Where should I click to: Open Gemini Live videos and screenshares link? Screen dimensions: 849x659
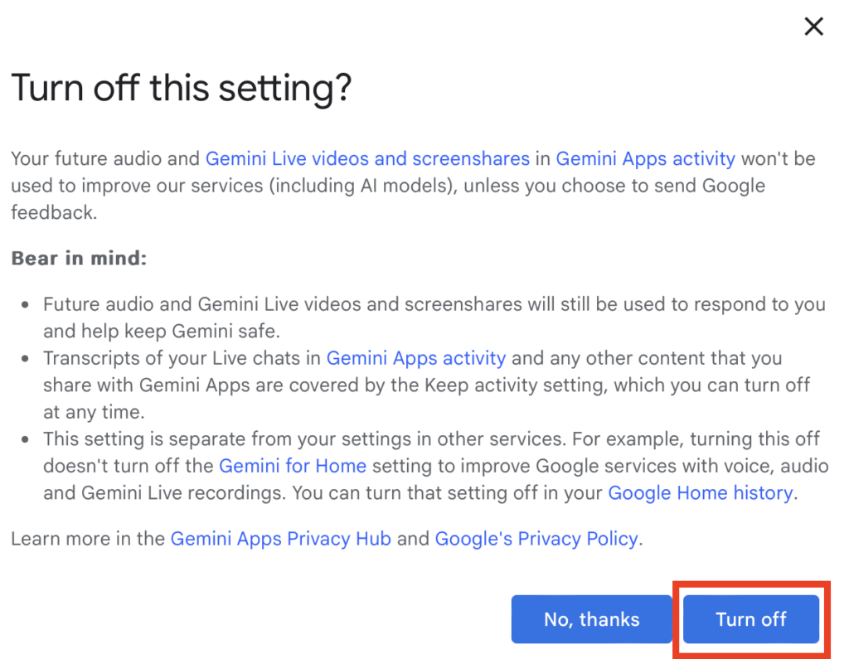pos(367,158)
